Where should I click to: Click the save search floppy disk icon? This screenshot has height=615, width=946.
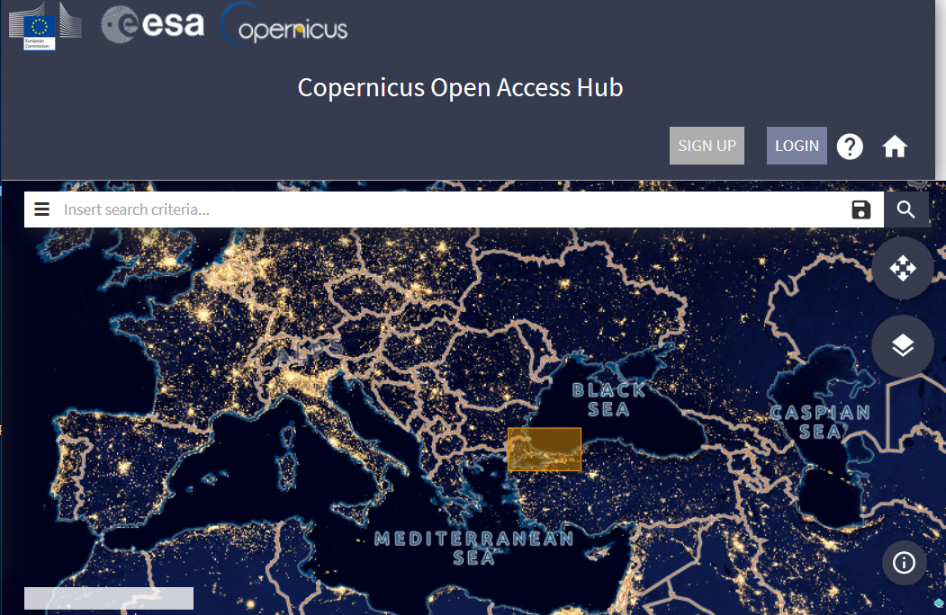pos(860,209)
